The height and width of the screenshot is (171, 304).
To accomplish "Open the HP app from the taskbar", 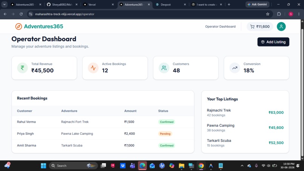I will pos(162,166).
